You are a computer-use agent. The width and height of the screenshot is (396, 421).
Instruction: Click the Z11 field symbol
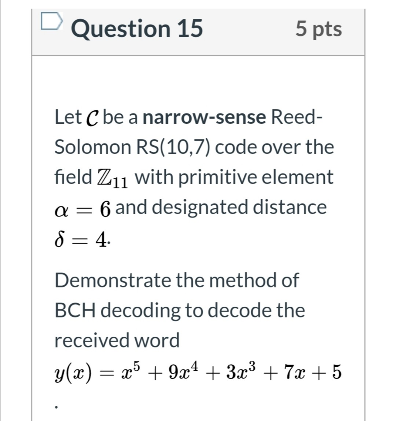pyautogui.click(x=114, y=177)
